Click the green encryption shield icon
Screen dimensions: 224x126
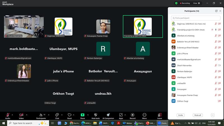[176, 3]
